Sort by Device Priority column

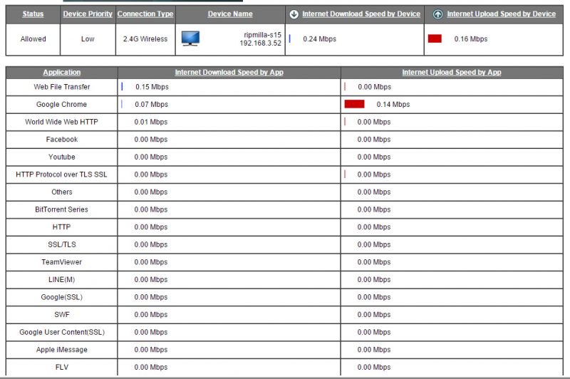point(88,14)
